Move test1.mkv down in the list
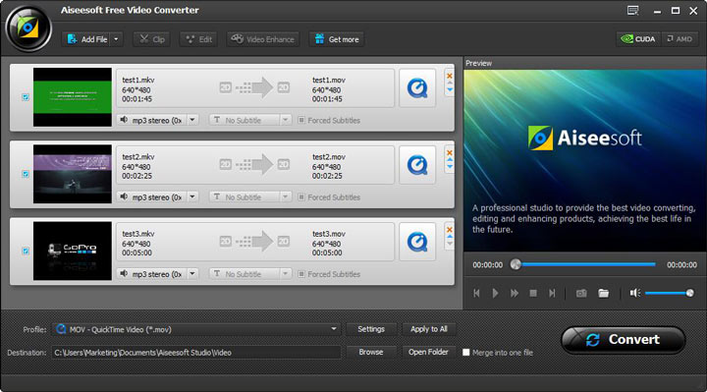 [449, 90]
